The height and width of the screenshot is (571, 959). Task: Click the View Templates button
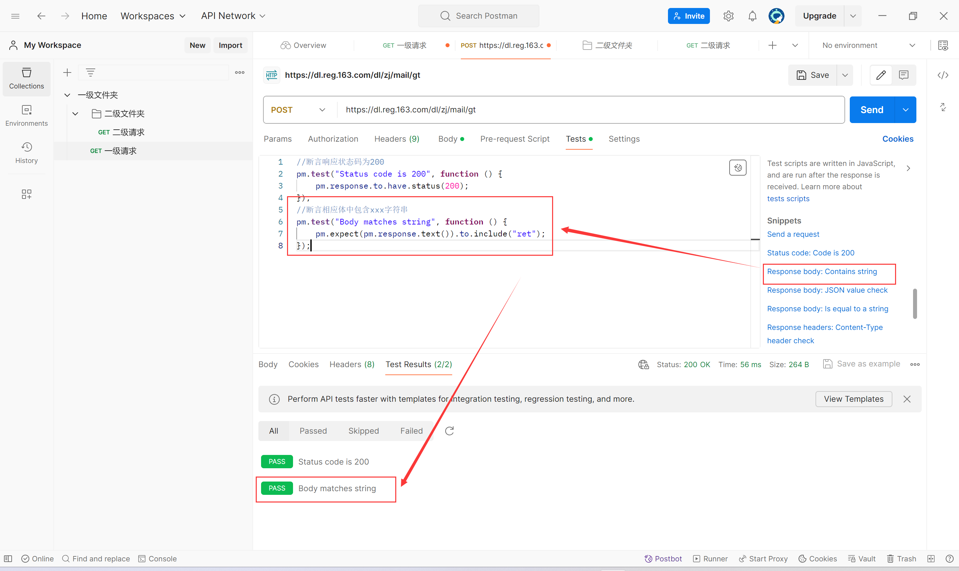pyautogui.click(x=853, y=399)
